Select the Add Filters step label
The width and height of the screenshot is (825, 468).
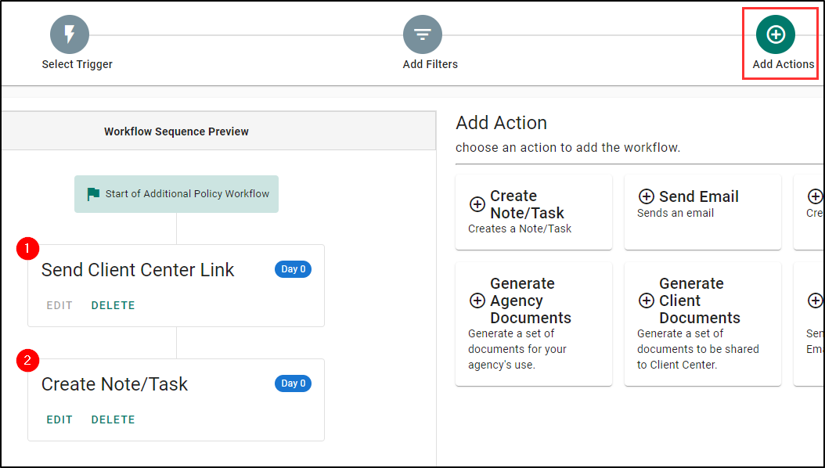[430, 64]
